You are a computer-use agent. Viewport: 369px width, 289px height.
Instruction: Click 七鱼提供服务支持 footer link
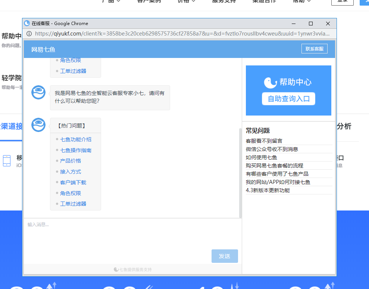point(133,270)
